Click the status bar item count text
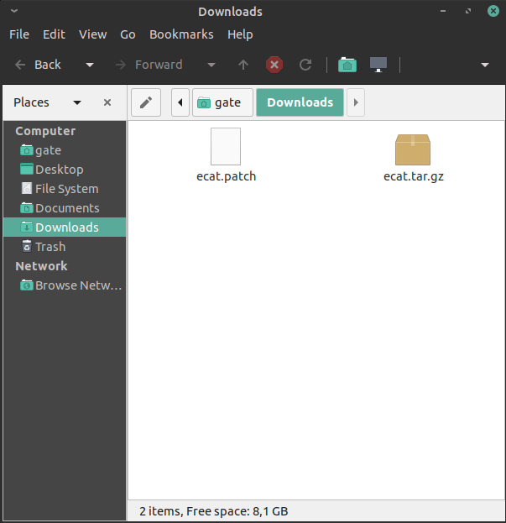 point(214,511)
